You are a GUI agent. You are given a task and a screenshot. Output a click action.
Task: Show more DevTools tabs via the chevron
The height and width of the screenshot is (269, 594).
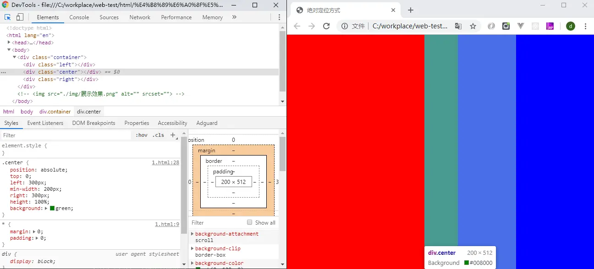pyautogui.click(x=234, y=17)
